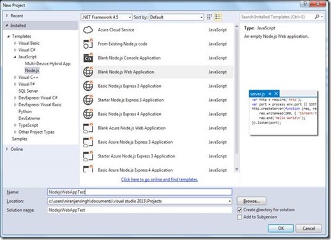
Task: Select the Node.js tree item
Action: click(32, 70)
